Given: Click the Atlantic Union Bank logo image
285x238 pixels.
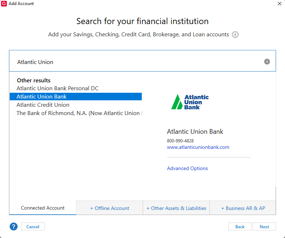Looking at the screenshot, I should point(190,102).
